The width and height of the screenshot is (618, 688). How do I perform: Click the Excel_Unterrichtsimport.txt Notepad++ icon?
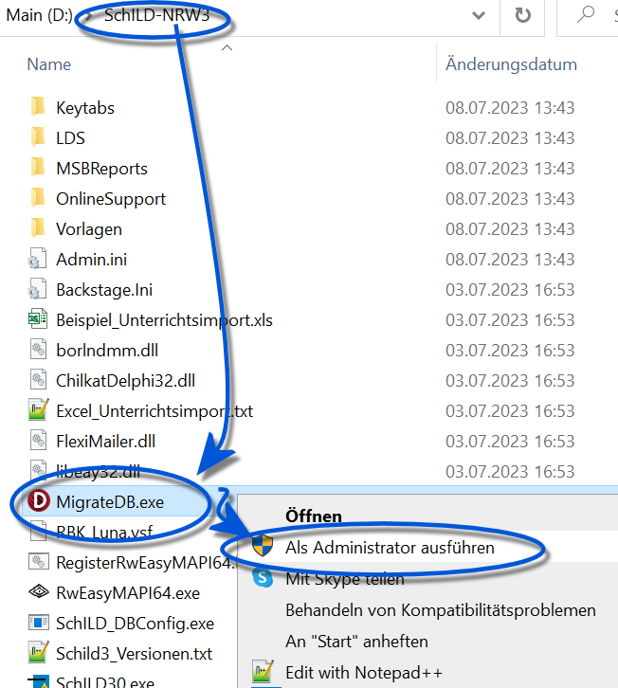tap(38, 409)
